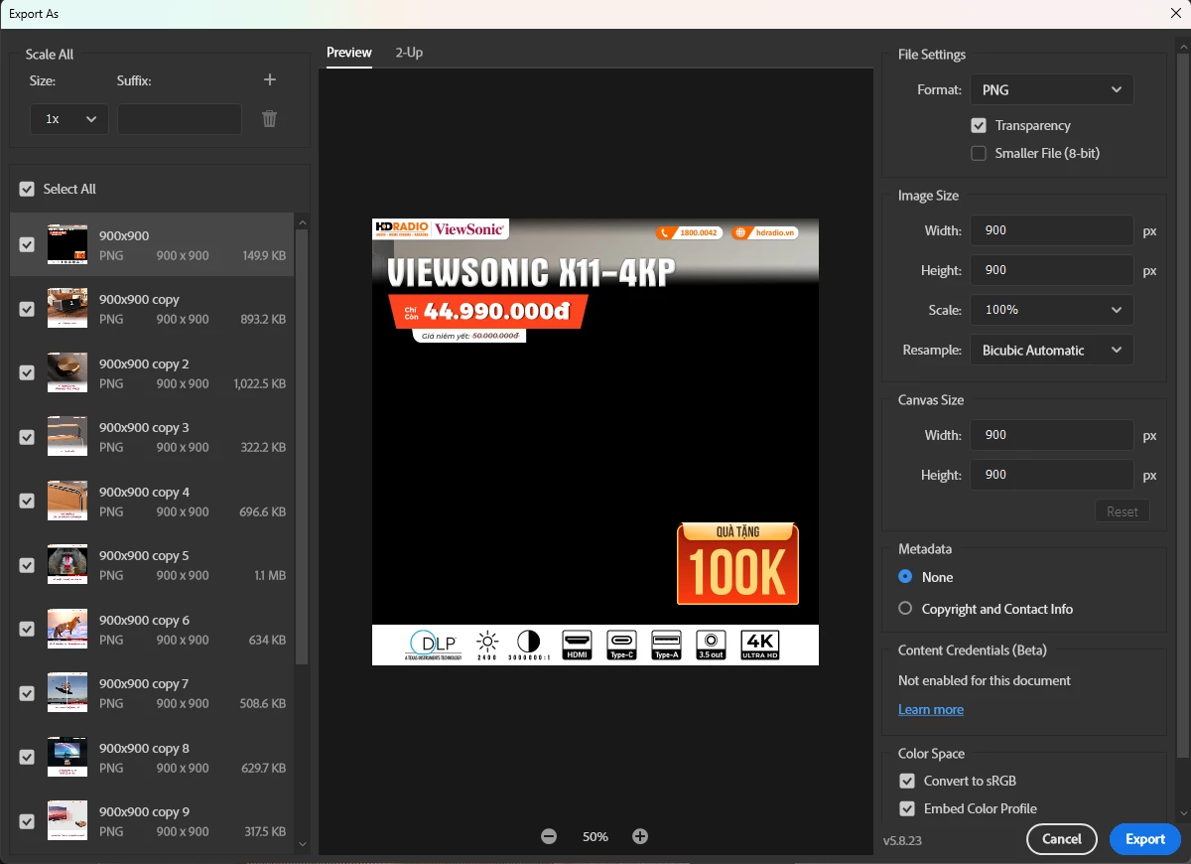Select the 900x900 copy 3 thumbnail

[x=67, y=437]
